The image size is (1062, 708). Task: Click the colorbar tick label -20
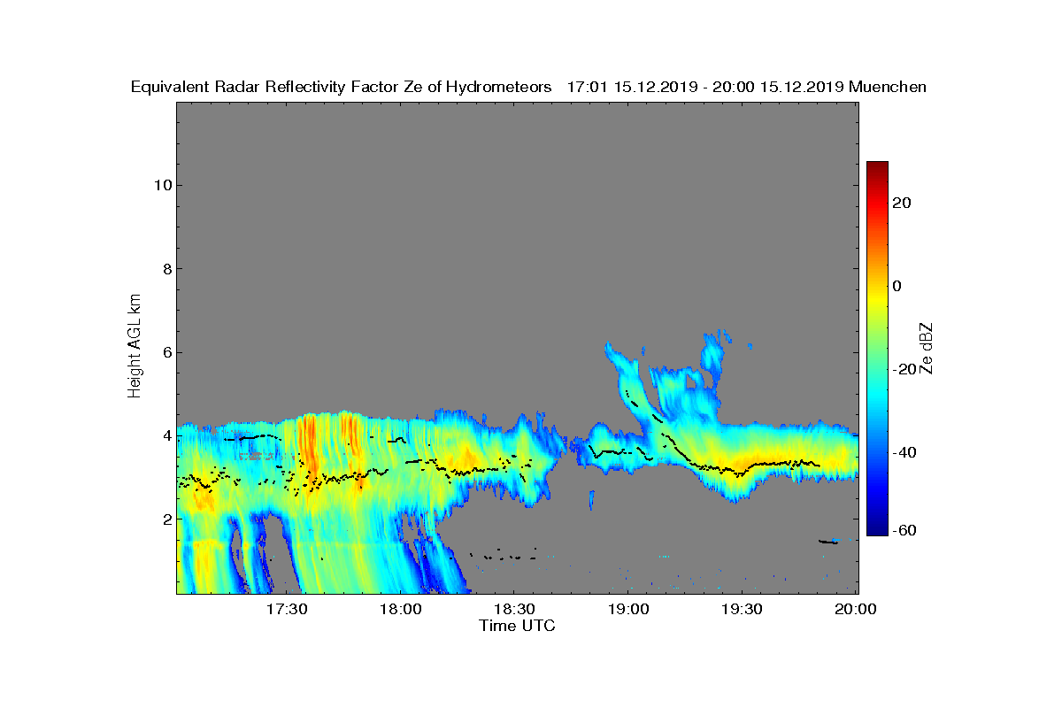[x=904, y=369]
